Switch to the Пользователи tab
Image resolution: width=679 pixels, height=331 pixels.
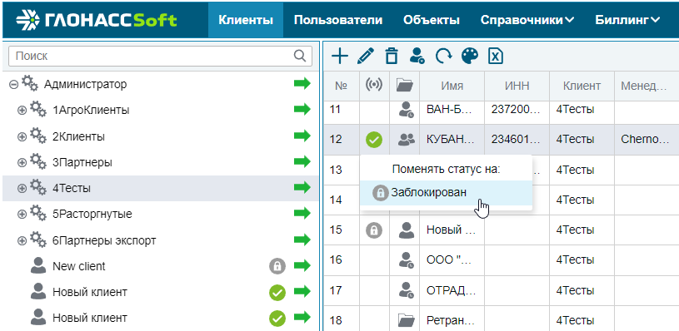pos(338,20)
